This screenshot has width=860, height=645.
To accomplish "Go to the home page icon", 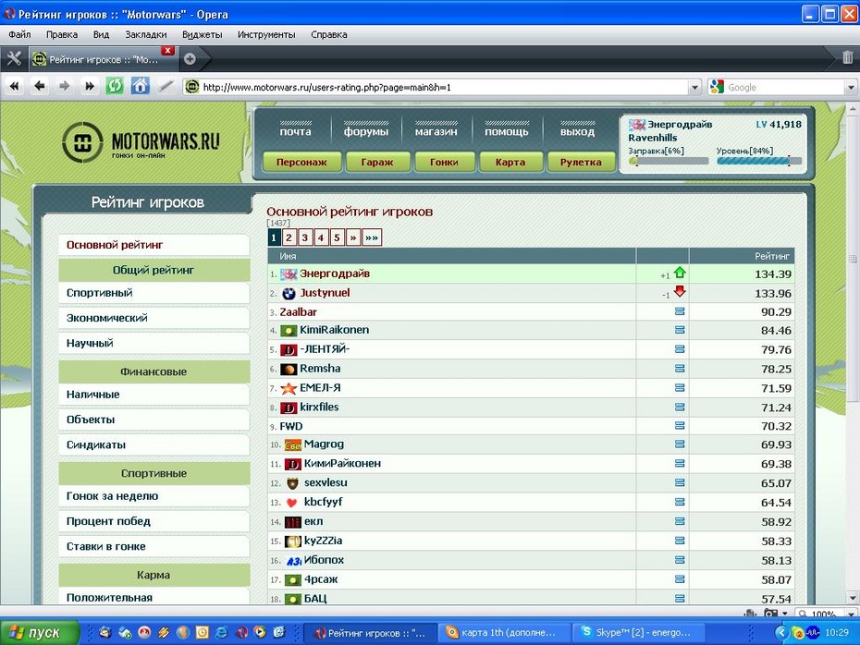I will click(140, 86).
